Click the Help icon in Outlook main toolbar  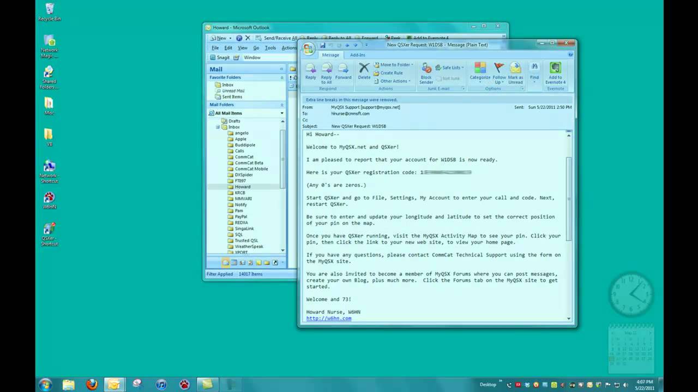239,38
